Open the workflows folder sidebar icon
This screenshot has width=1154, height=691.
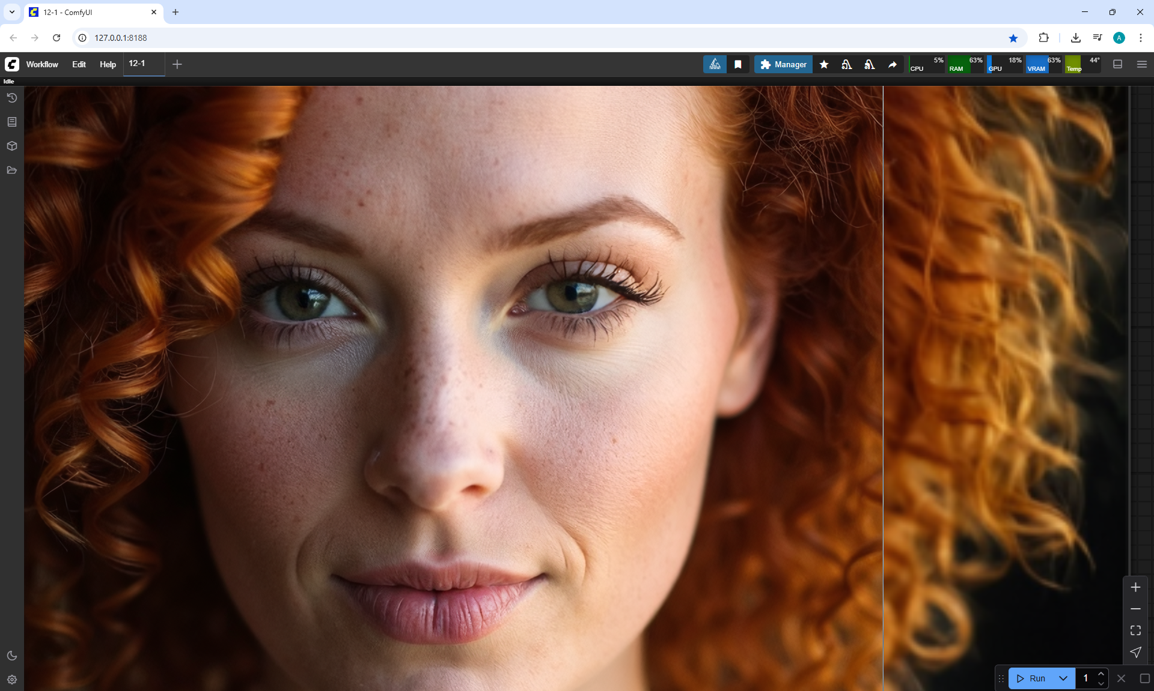point(11,170)
